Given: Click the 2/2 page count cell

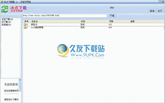Looking at the screenshot, I should 110,24.
